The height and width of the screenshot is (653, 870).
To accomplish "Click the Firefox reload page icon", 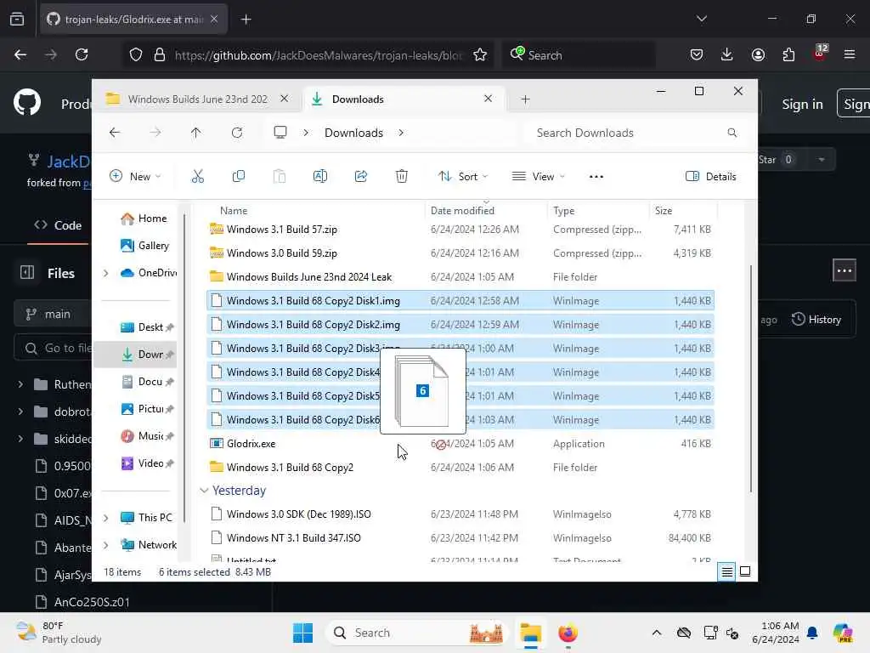I will (82, 54).
